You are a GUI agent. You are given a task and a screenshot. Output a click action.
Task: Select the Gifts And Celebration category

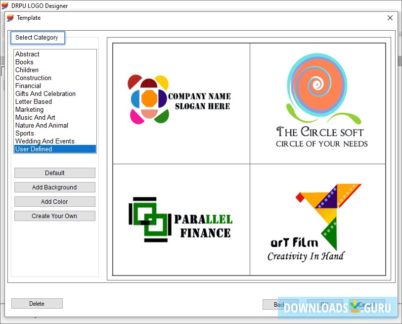coord(45,93)
